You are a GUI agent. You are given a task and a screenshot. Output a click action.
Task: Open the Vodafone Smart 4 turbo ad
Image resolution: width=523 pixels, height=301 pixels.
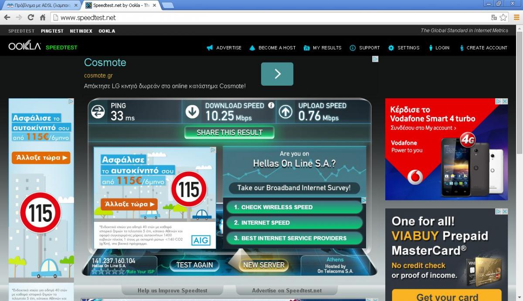(446, 149)
